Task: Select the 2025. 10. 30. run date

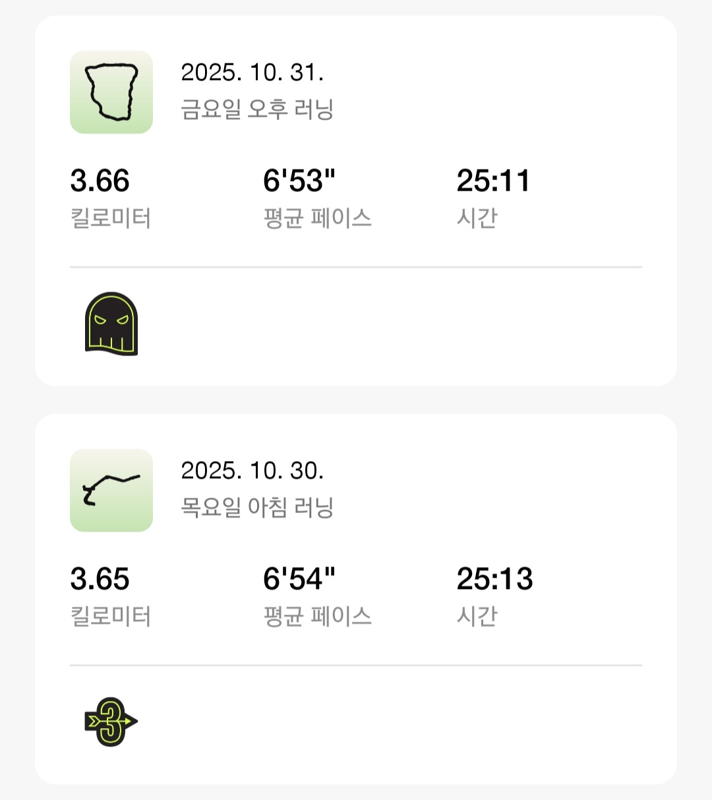Action: point(252,471)
